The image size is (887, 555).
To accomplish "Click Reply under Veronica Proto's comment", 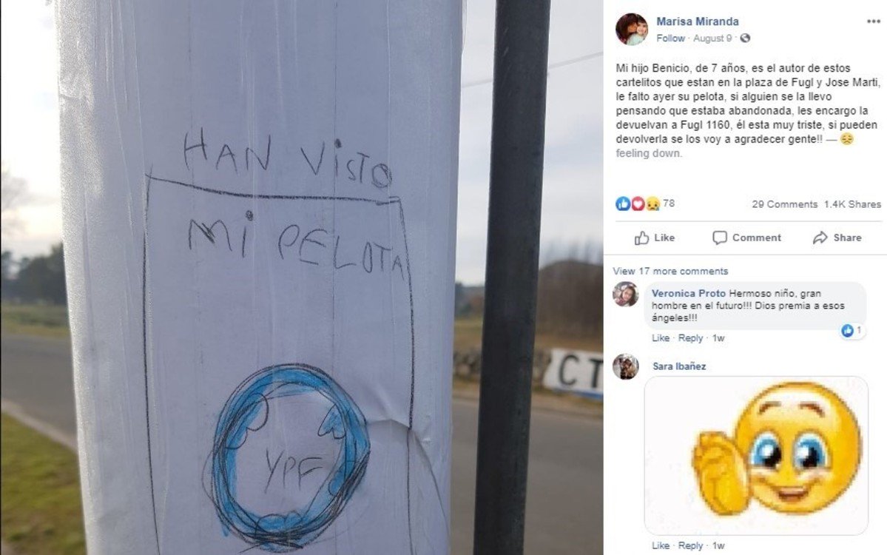I will point(690,337).
